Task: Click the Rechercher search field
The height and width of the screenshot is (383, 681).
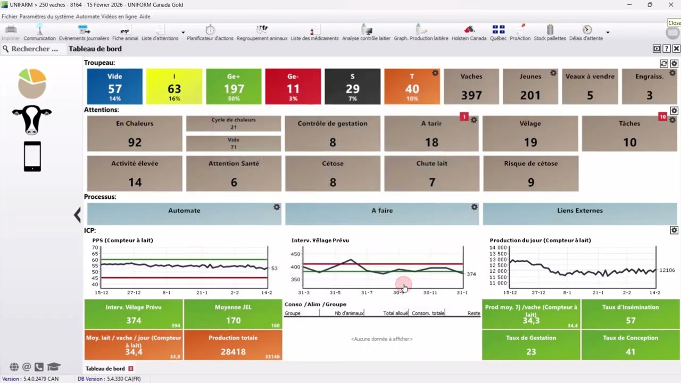Action: [x=35, y=49]
